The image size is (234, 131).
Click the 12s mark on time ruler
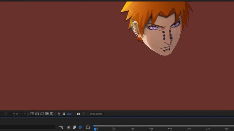[208, 129]
